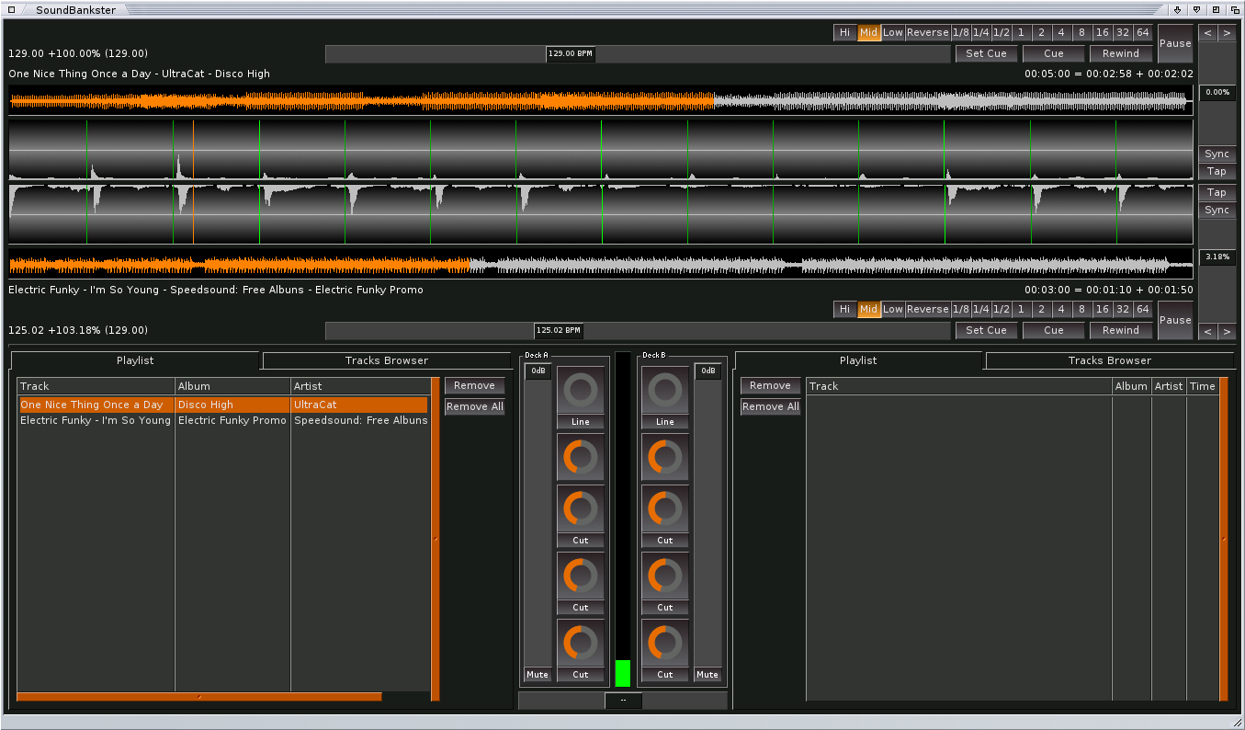
Task: Sort left playlist by Album column header
Action: [x=232, y=386]
